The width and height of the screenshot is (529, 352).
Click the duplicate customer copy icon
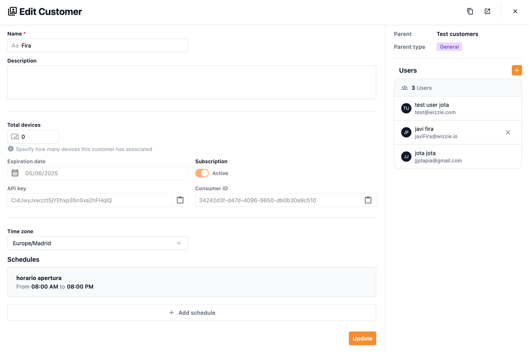[x=470, y=12]
